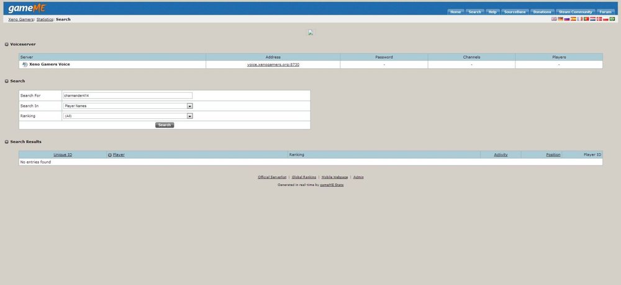
Task: Switch language with the Polish flag
Action: 605,19
